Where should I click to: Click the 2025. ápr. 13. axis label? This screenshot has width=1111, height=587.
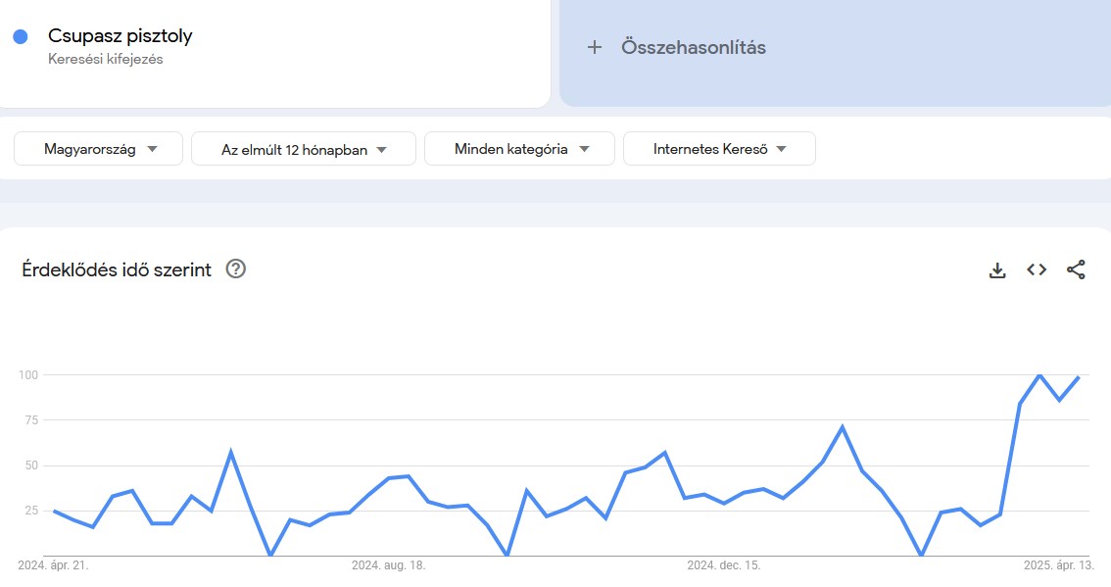tap(1056, 565)
